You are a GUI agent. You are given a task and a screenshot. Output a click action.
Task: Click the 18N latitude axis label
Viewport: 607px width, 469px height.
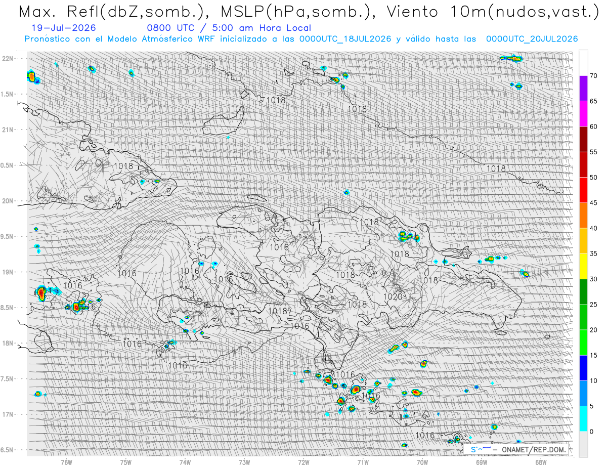coord(8,343)
